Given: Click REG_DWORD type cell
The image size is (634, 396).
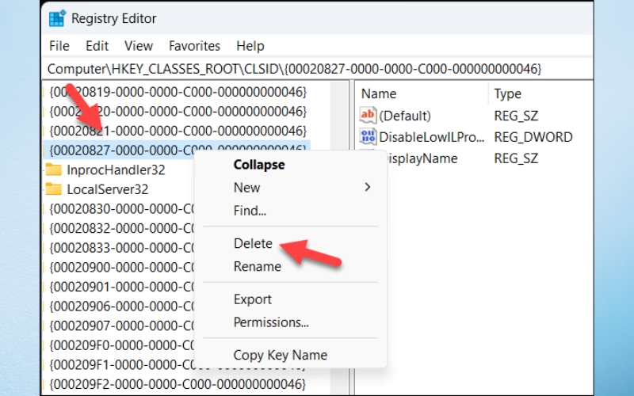Looking at the screenshot, I should tap(533, 137).
